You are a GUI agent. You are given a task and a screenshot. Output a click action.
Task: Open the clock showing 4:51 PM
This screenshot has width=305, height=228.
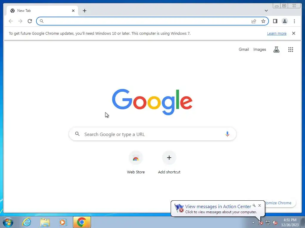pos(290,222)
